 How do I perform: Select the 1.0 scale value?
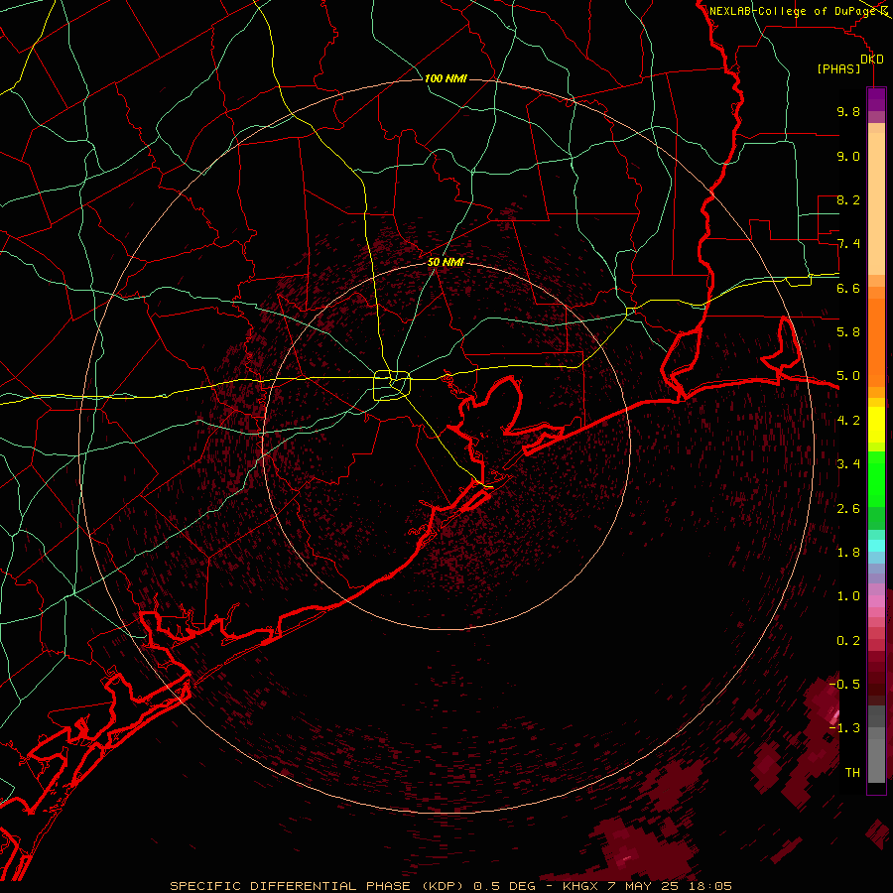click(848, 596)
